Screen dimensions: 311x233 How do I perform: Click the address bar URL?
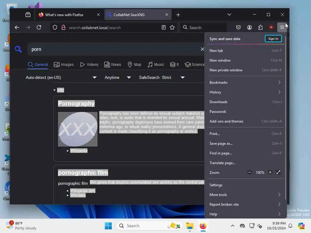[x=95, y=28]
